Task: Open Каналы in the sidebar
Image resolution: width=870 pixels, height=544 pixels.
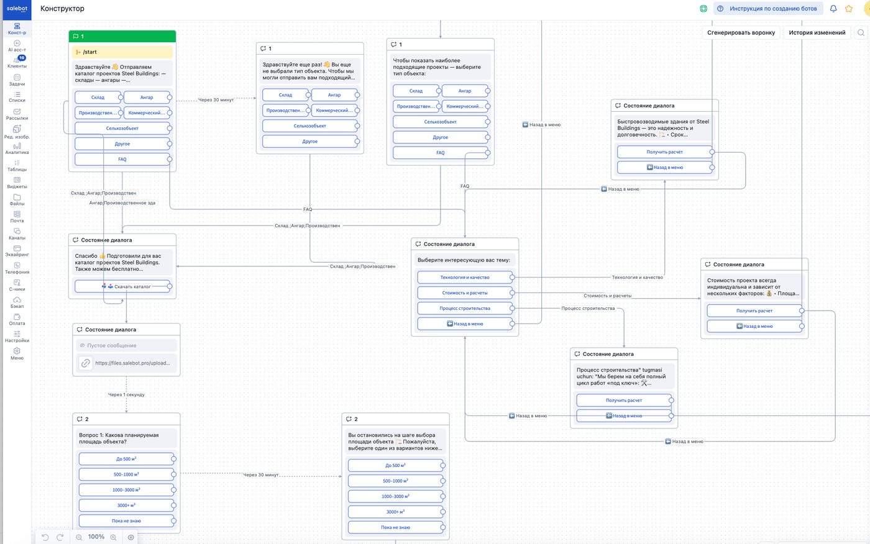Action: point(17,234)
